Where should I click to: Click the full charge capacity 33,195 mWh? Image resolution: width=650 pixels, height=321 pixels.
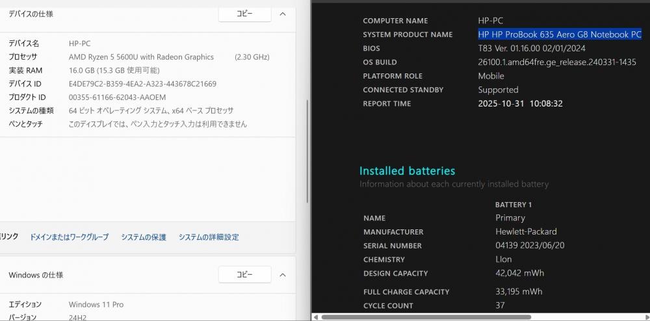(519, 292)
